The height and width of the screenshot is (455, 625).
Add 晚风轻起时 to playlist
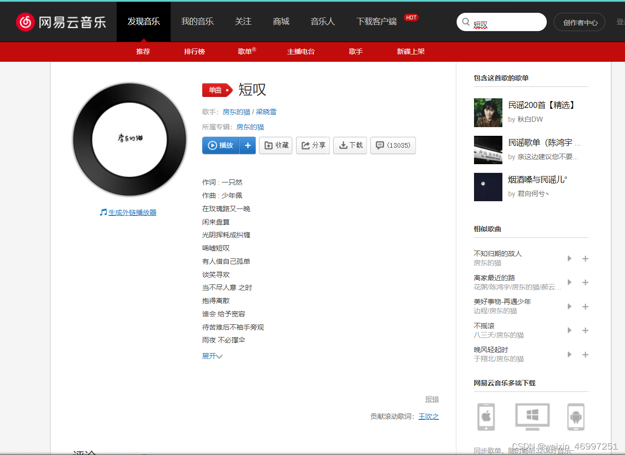coord(585,354)
